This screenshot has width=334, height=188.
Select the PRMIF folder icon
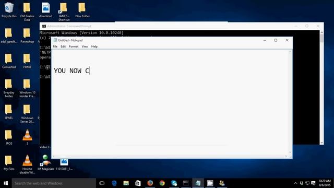pos(27,61)
